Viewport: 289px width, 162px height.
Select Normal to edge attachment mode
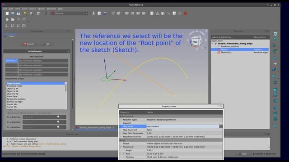click(x=14, y=102)
